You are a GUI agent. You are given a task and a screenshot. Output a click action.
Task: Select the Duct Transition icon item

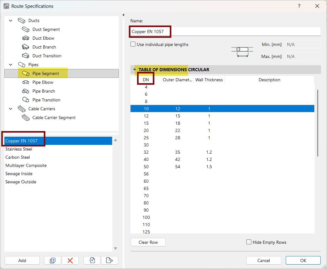click(26, 56)
